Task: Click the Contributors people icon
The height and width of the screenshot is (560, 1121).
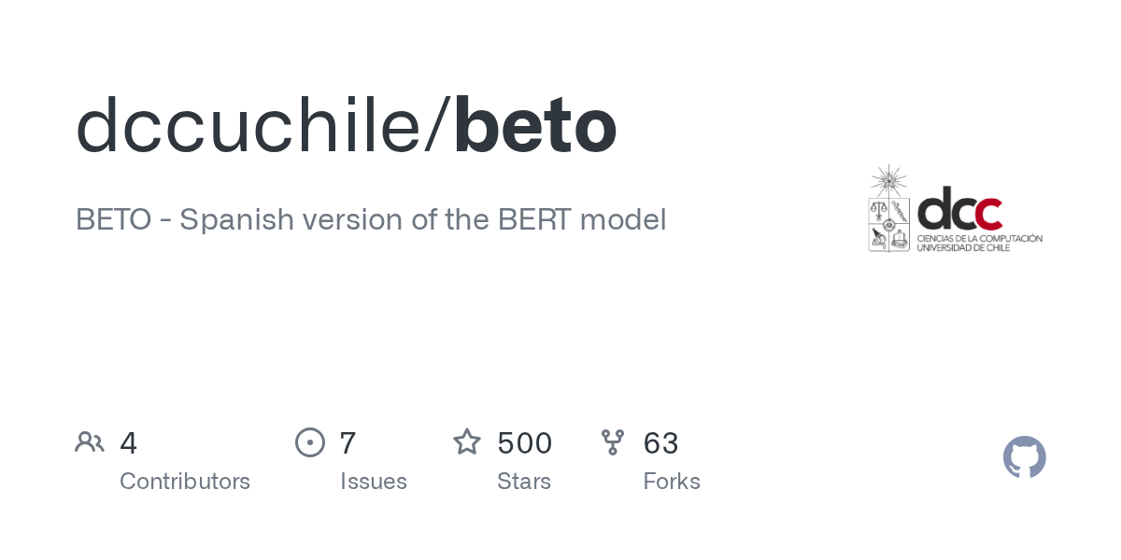Action: click(x=90, y=442)
